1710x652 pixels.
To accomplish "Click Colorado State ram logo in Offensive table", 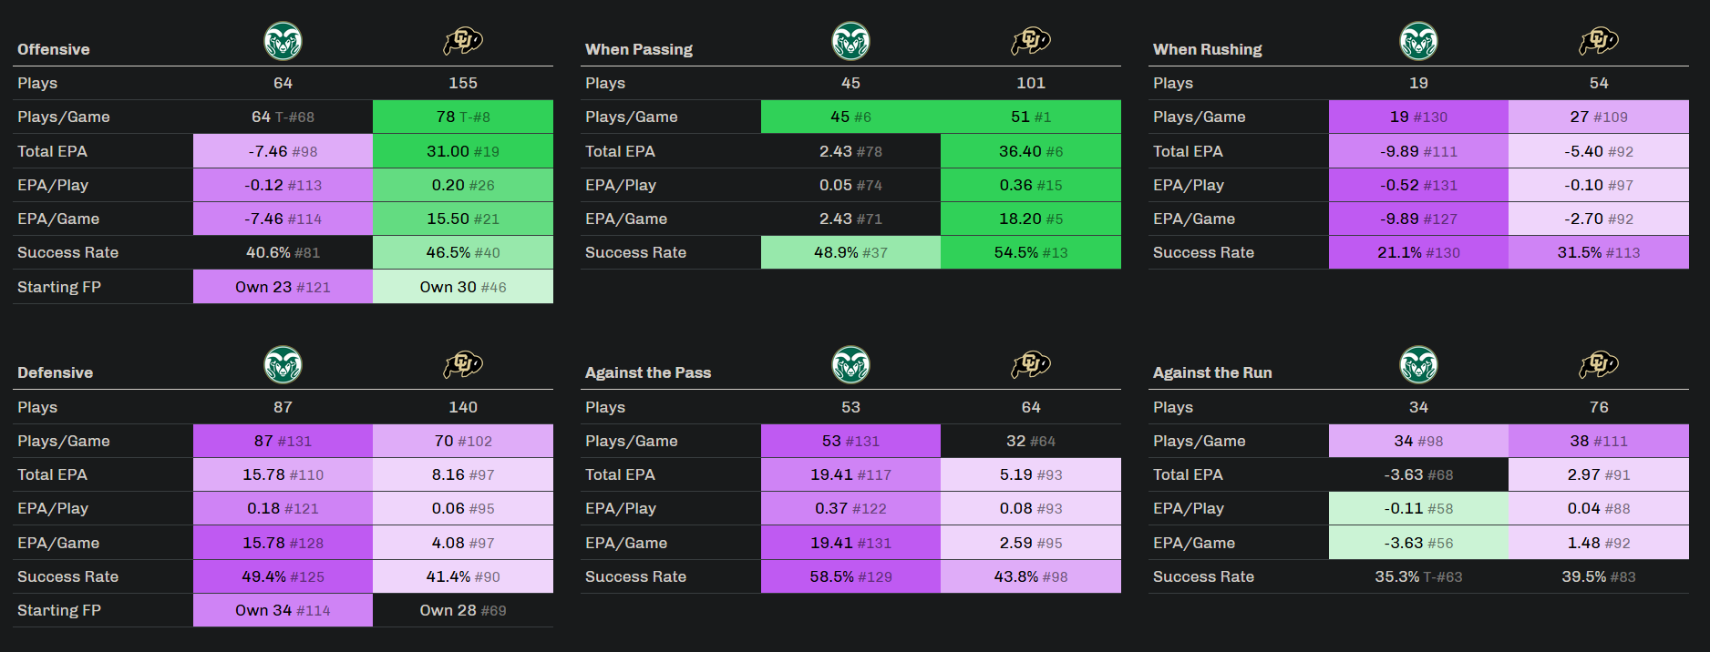I will [x=283, y=41].
